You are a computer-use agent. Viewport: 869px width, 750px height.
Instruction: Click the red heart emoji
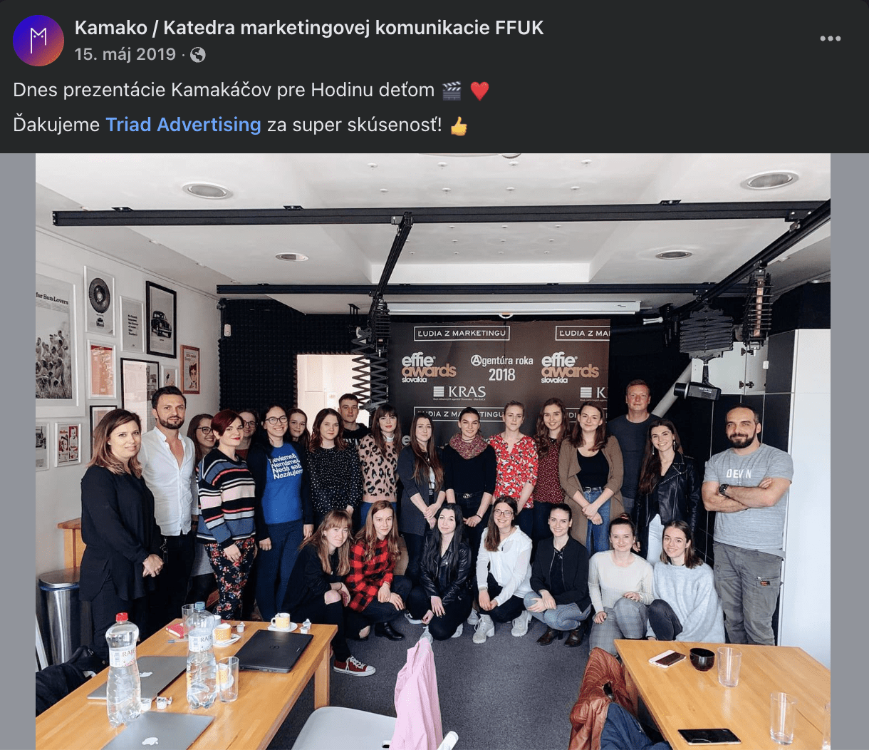click(479, 91)
